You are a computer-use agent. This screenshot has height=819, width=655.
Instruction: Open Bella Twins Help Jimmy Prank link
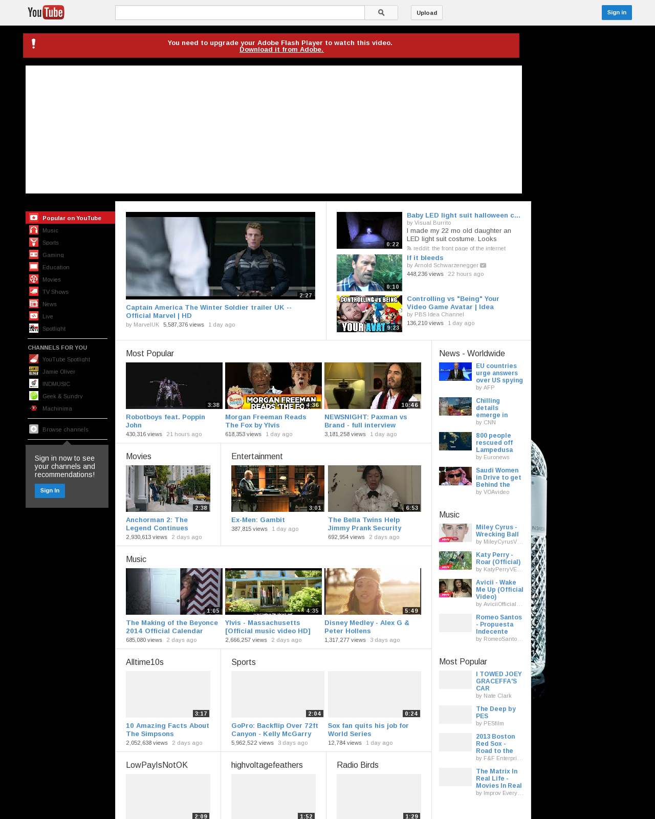pos(365,524)
